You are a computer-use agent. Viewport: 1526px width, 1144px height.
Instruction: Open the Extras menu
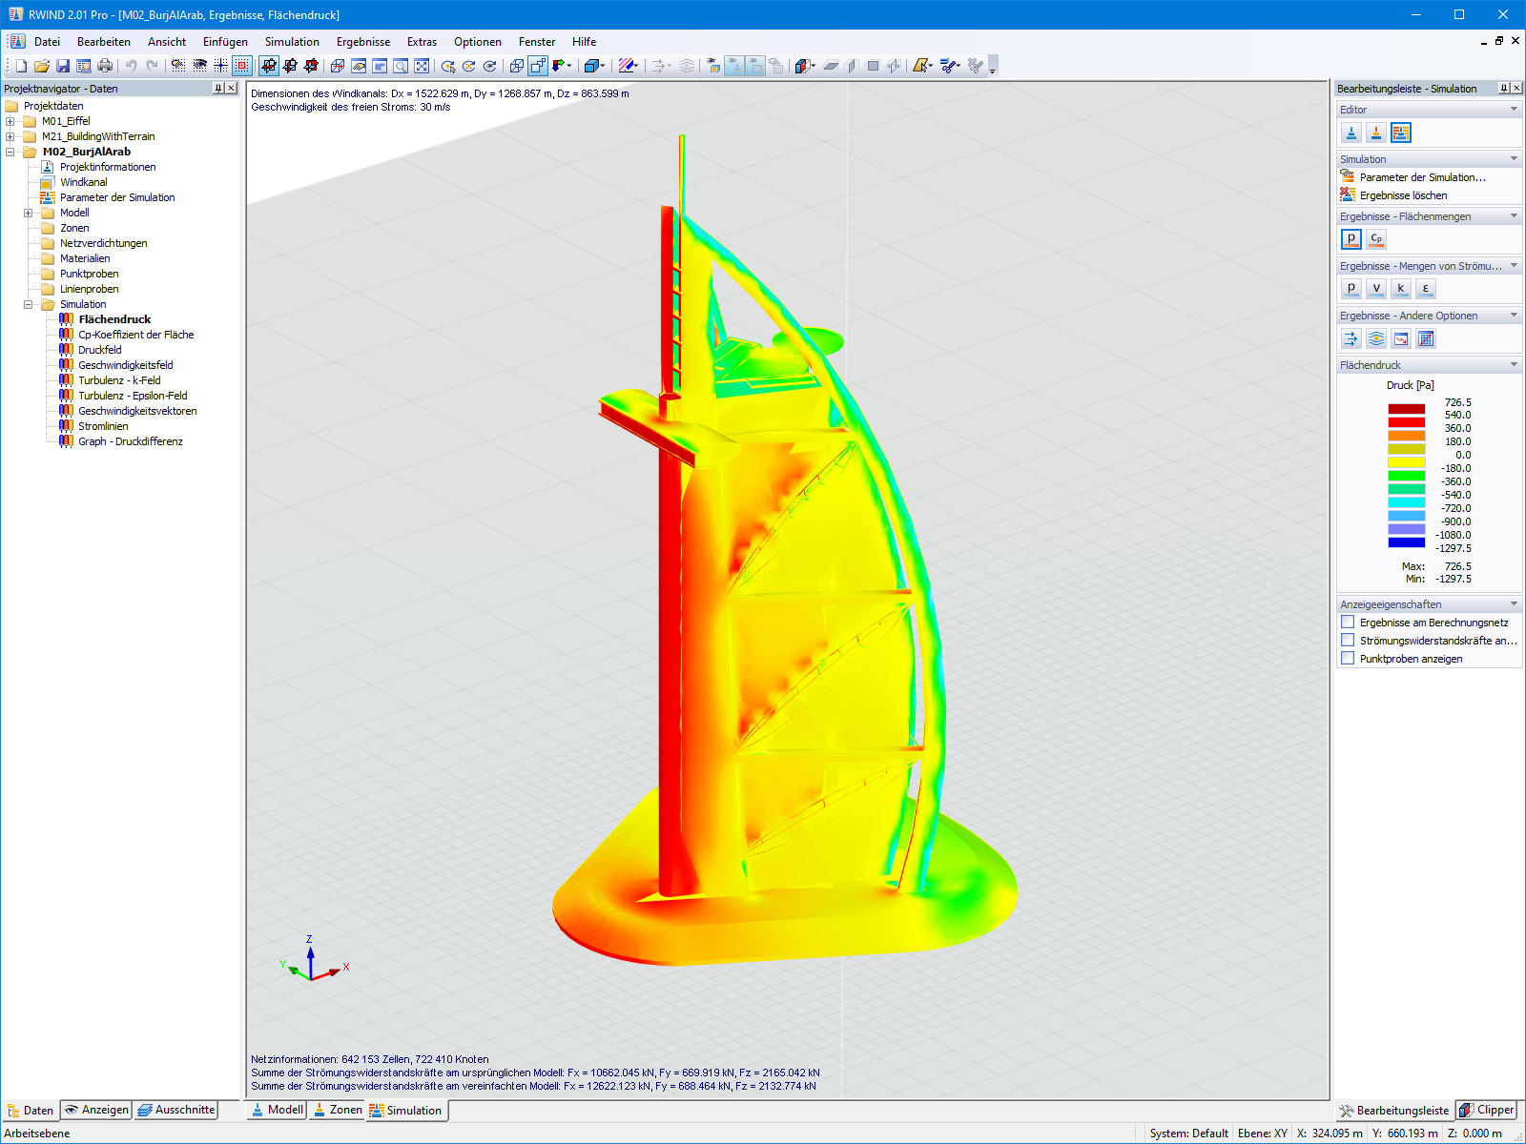click(x=422, y=42)
